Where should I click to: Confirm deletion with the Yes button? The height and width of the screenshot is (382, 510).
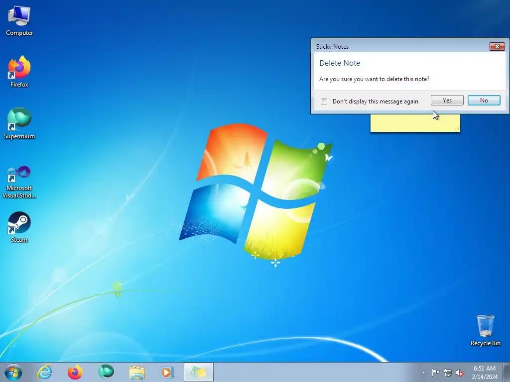pyautogui.click(x=447, y=100)
